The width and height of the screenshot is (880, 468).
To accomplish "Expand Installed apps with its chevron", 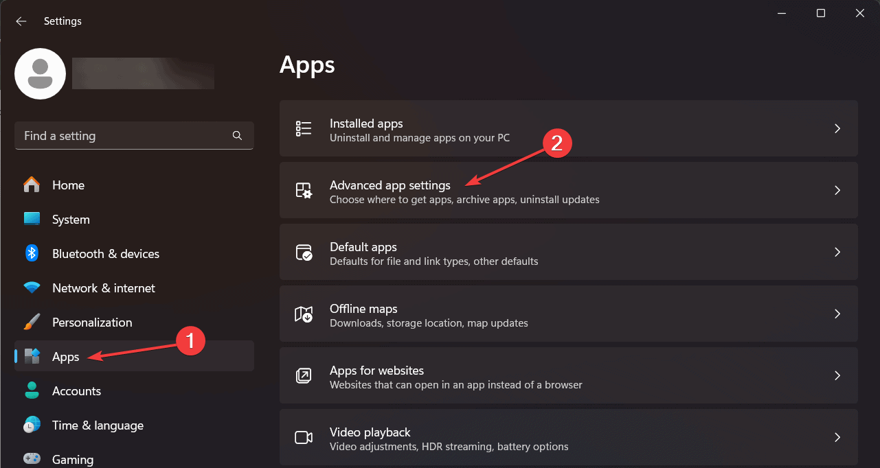I will tap(837, 128).
